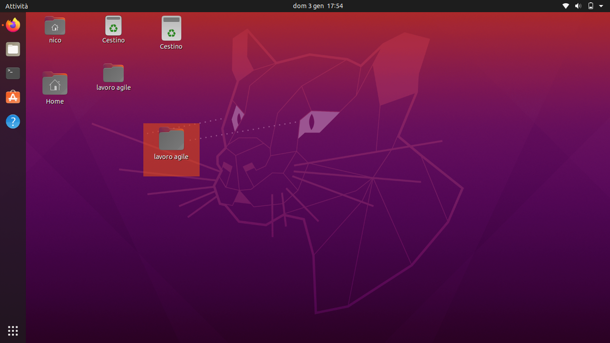This screenshot has height=343, width=610.
Task: Click the volume indicator in the top bar
Action: tap(578, 6)
